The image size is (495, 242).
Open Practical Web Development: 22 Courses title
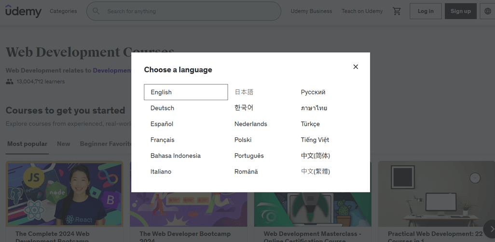(x=435, y=237)
